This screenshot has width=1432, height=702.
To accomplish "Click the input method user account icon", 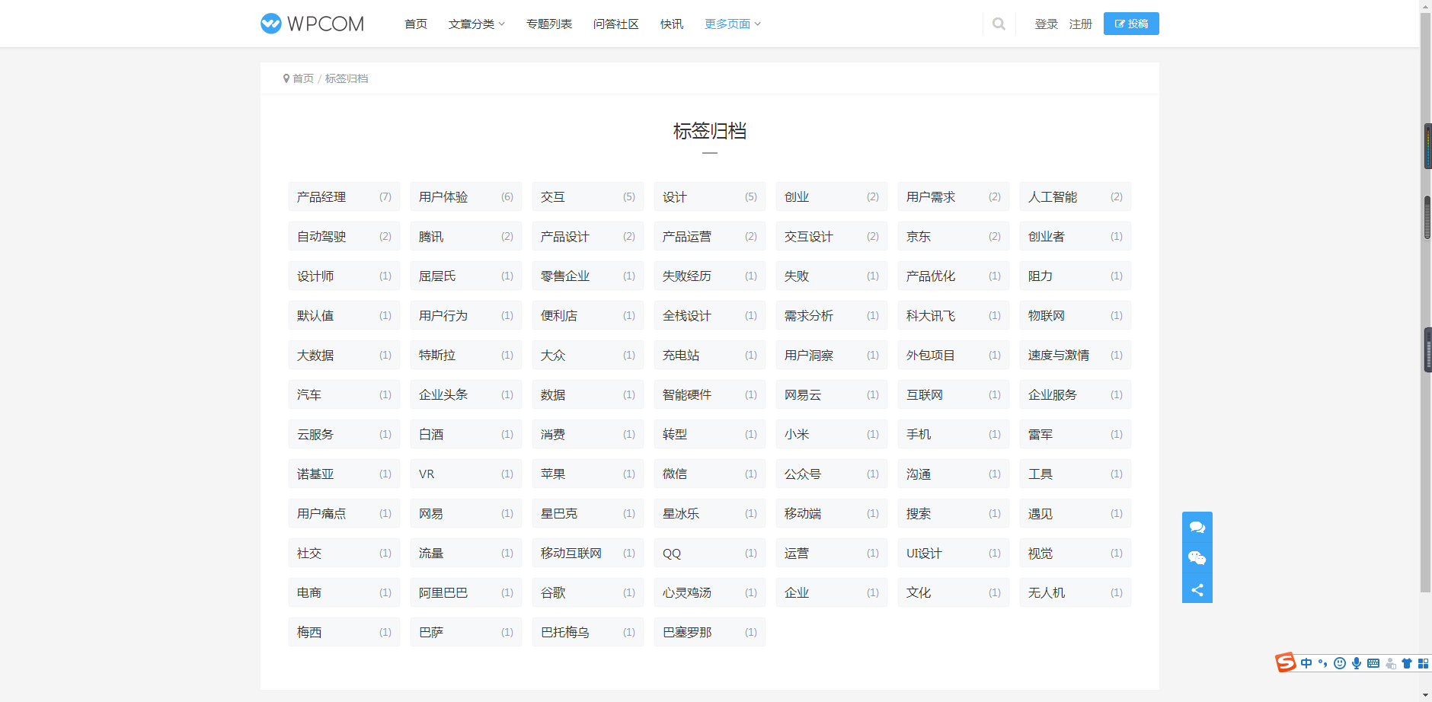I will (x=1390, y=663).
